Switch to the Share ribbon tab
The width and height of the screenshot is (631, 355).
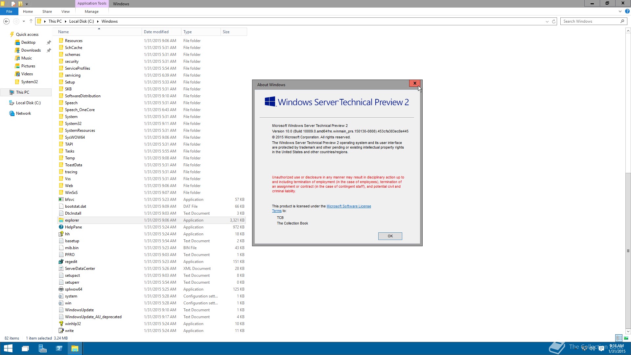(x=47, y=12)
